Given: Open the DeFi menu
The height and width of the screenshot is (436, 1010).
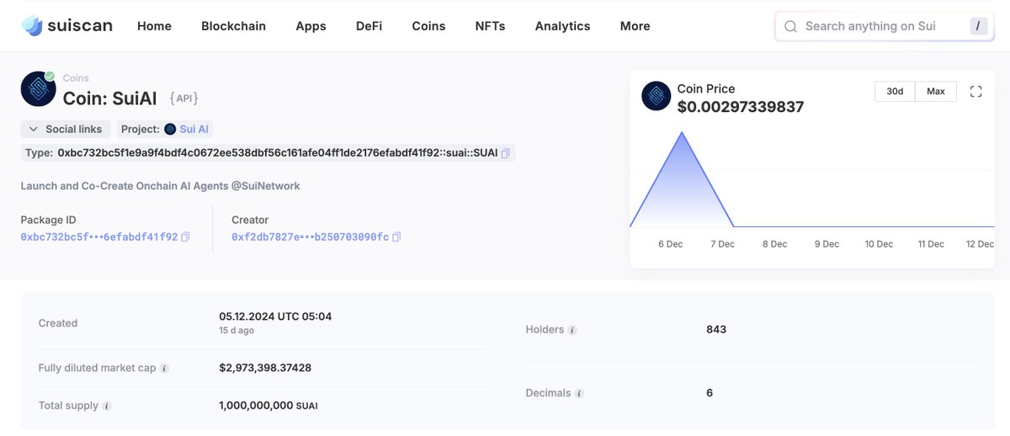Looking at the screenshot, I should coord(369,26).
